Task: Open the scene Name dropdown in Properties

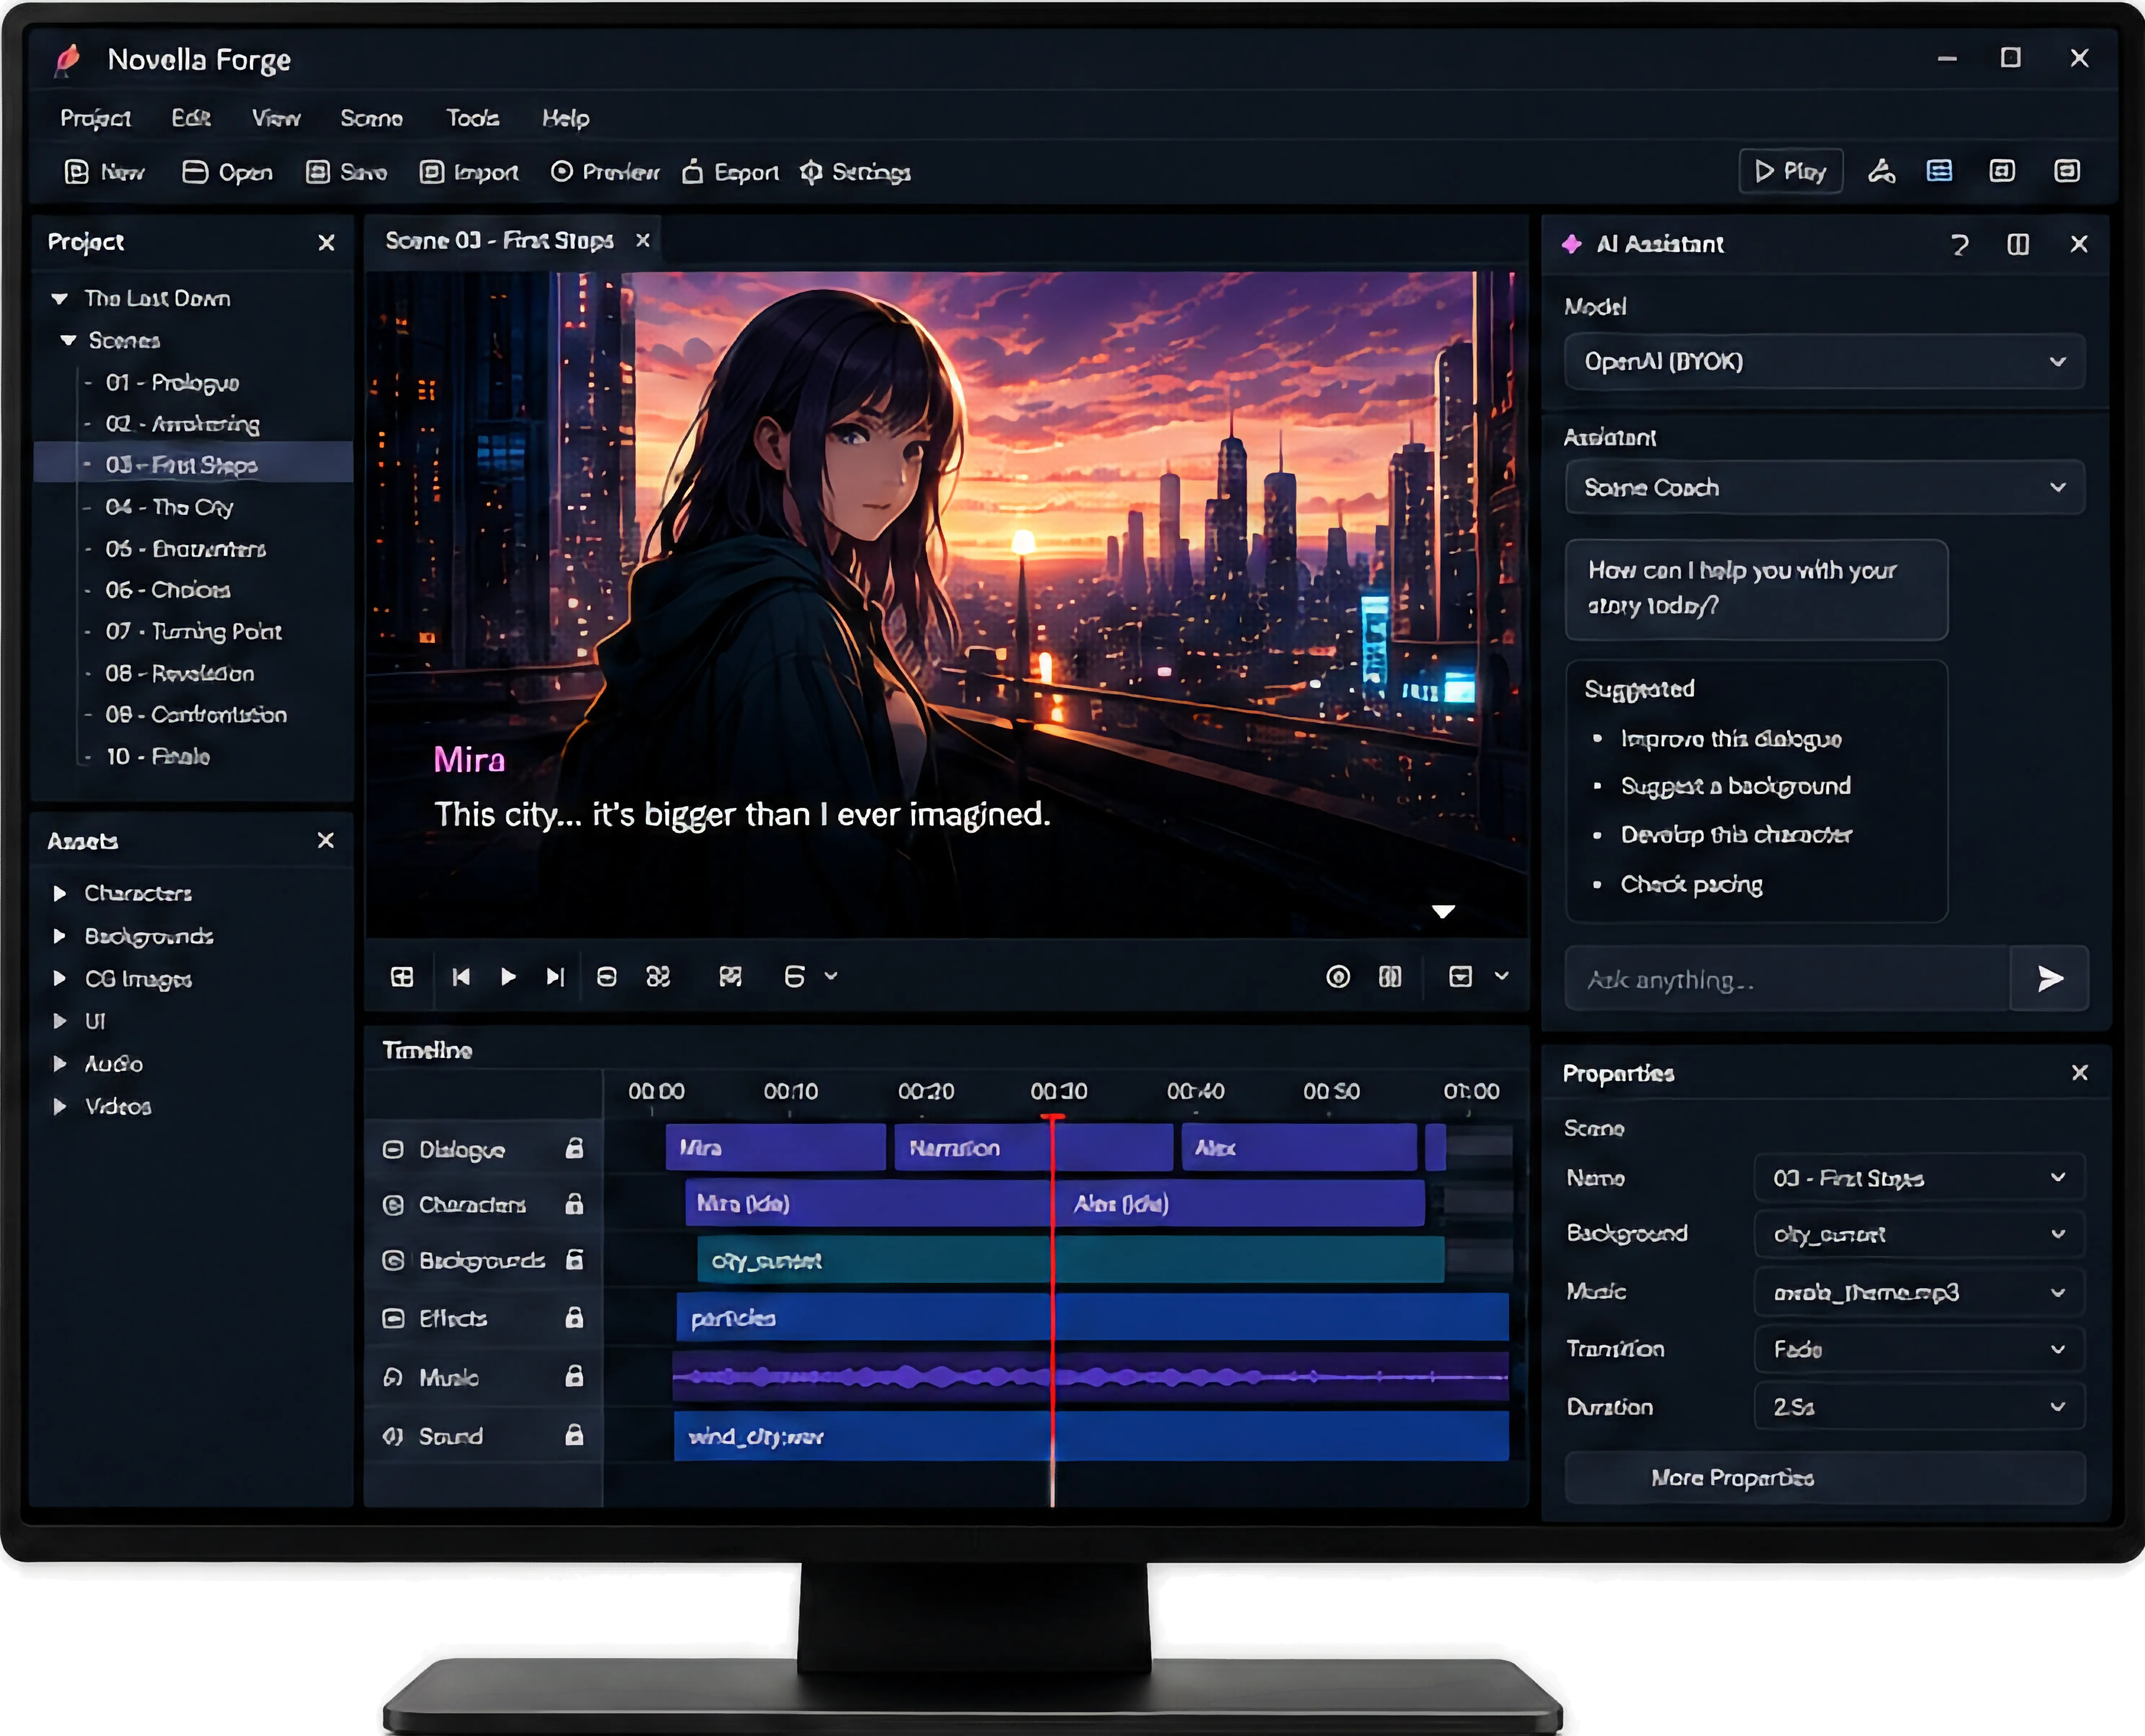Action: click(1919, 1178)
